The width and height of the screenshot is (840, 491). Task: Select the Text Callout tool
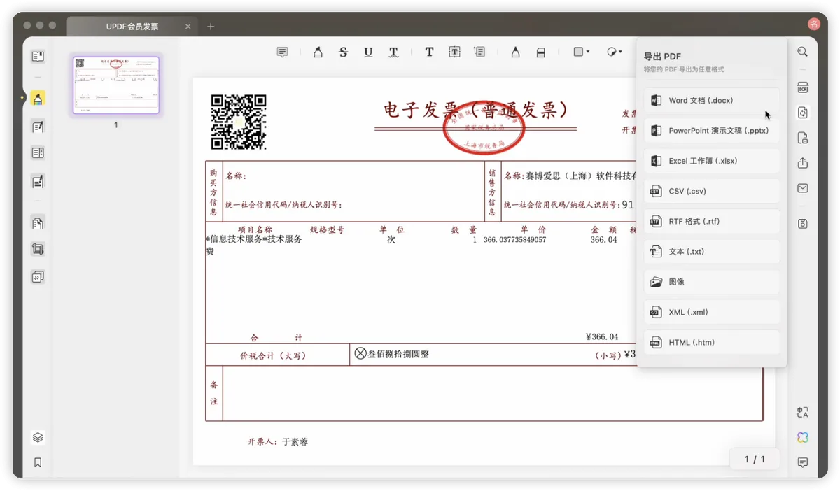479,52
